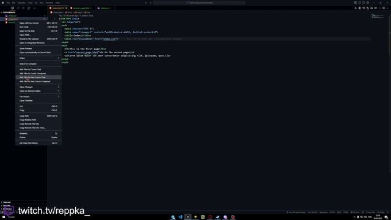
Task: Open the second_page.html link in editor code
Action: click(87, 53)
